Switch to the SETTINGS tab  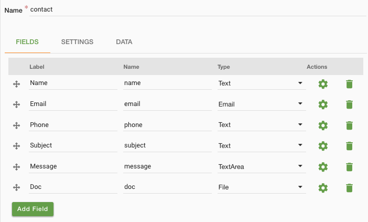pyautogui.click(x=77, y=42)
